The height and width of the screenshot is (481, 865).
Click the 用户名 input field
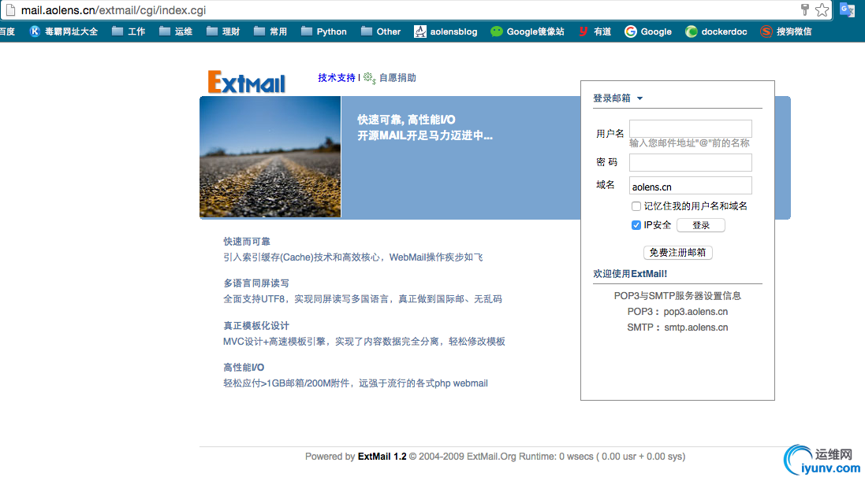point(690,128)
